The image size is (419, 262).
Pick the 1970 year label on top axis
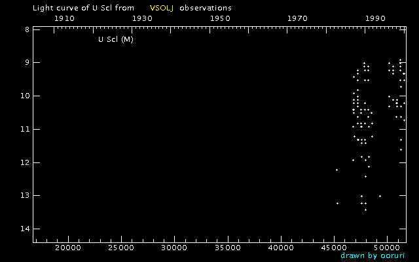297,19
